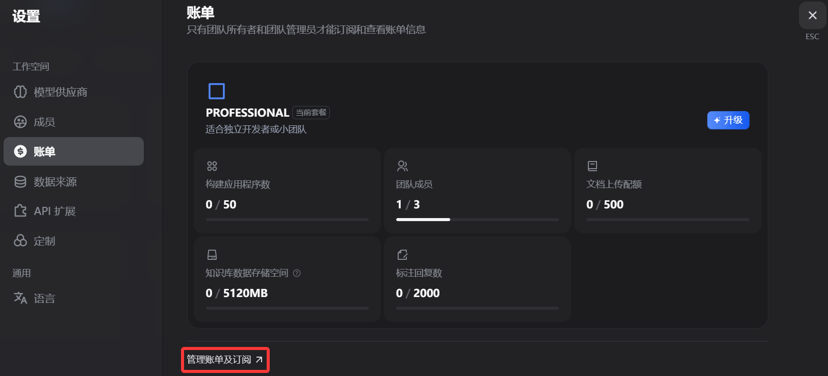Click the help icon beside knowledge storage

tap(297, 273)
